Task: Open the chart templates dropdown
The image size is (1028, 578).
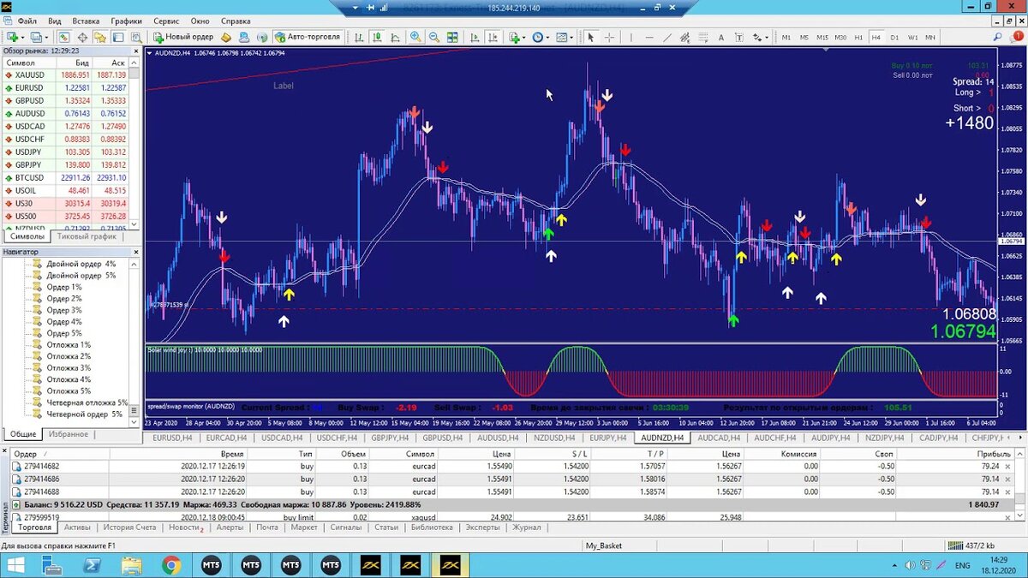Action: point(564,37)
